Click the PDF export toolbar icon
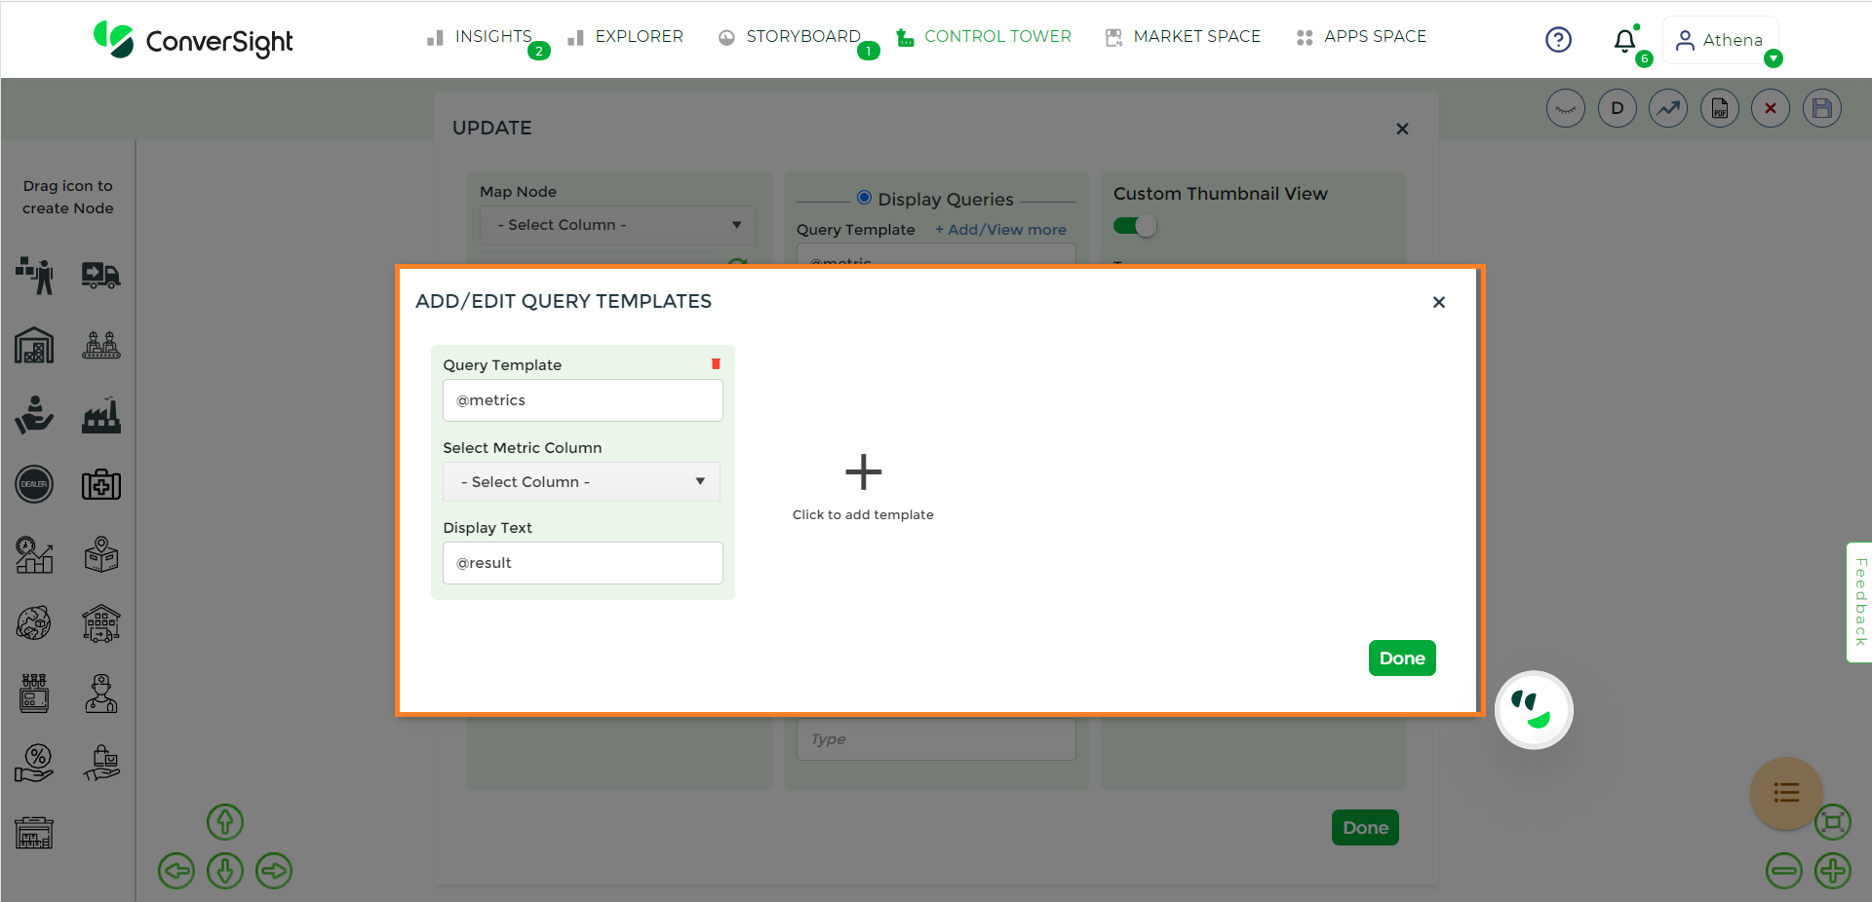The image size is (1872, 902). (1720, 108)
